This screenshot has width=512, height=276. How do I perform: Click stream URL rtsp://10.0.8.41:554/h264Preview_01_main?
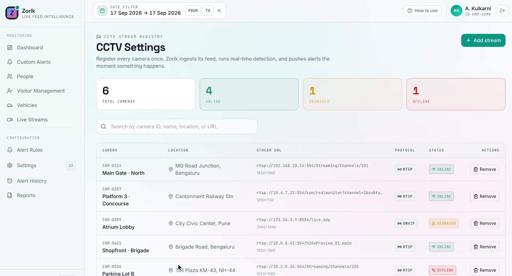pyautogui.click(x=304, y=243)
